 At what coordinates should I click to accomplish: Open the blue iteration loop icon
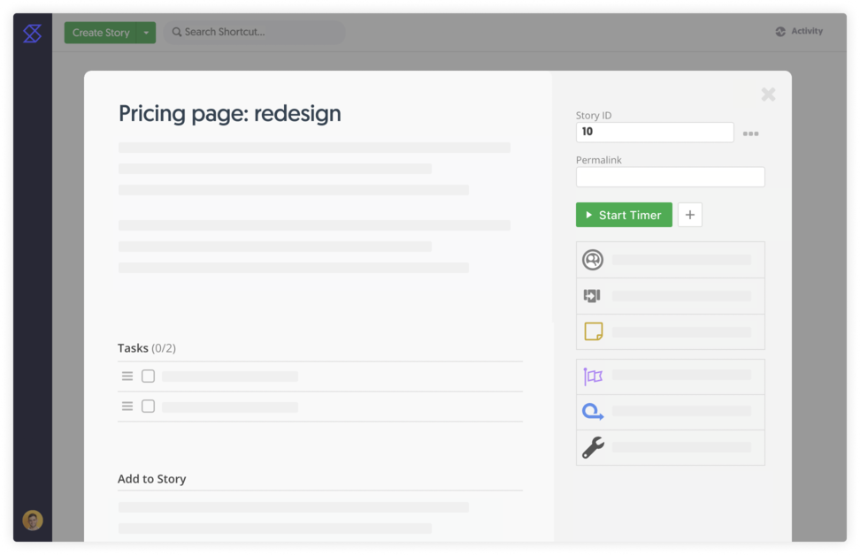coord(593,412)
